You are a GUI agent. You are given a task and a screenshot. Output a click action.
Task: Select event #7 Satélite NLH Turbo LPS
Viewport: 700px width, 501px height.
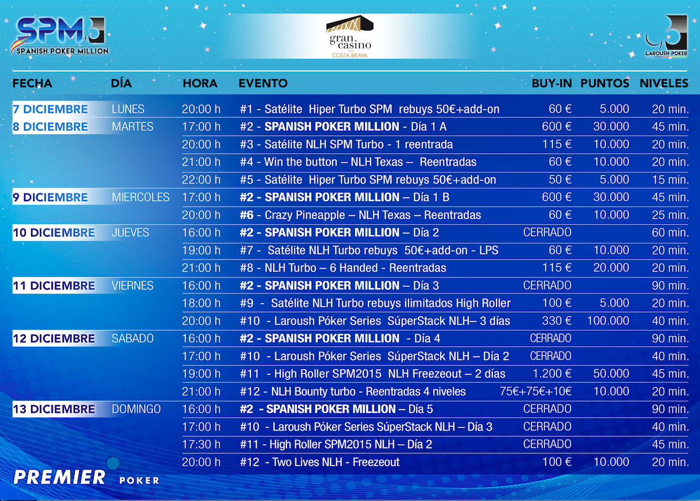pos(369,250)
